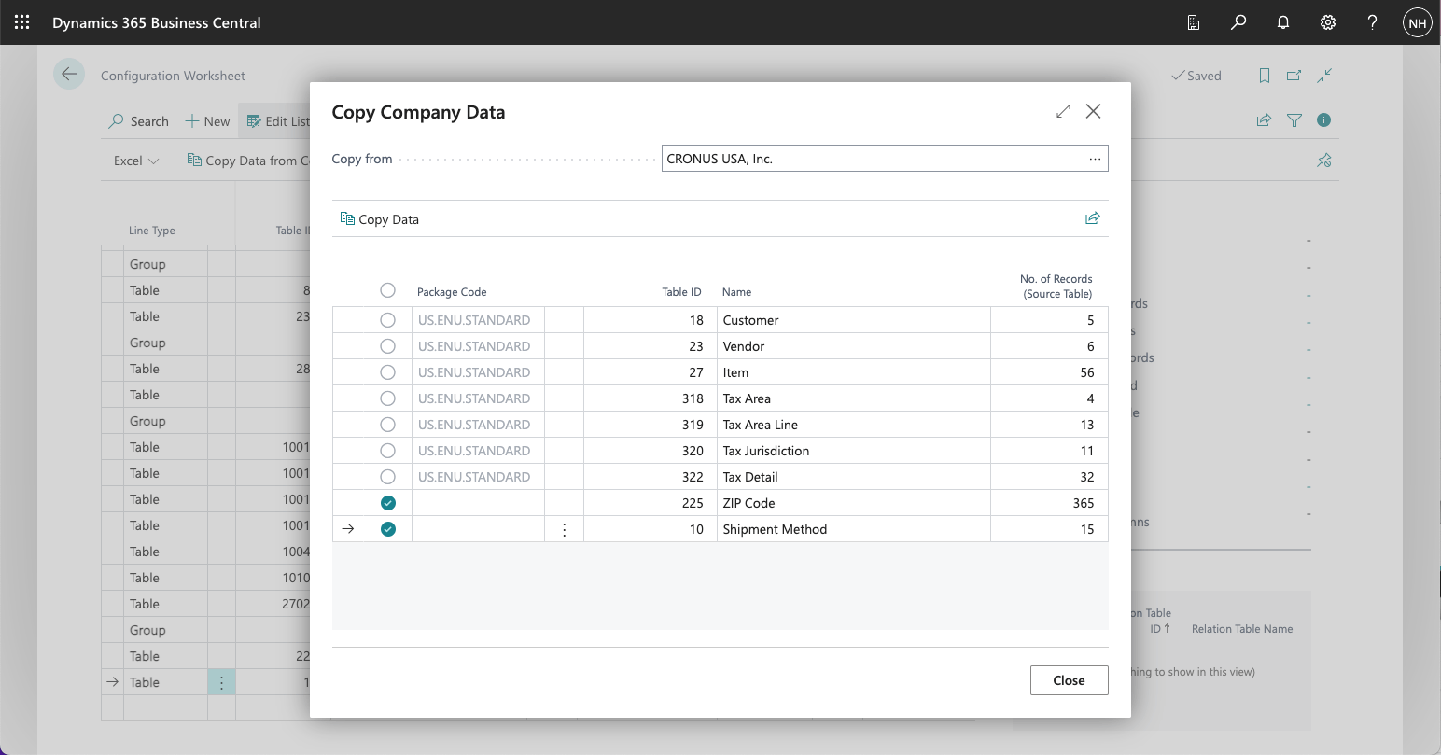The height and width of the screenshot is (755, 1441).
Task: Deselect the ZIP Code row checkmark
Action: pyautogui.click(x=388, y=503)
